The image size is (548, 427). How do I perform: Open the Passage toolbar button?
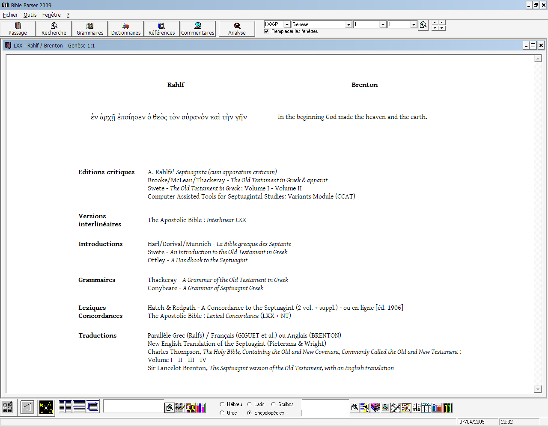tap(18, 29)
